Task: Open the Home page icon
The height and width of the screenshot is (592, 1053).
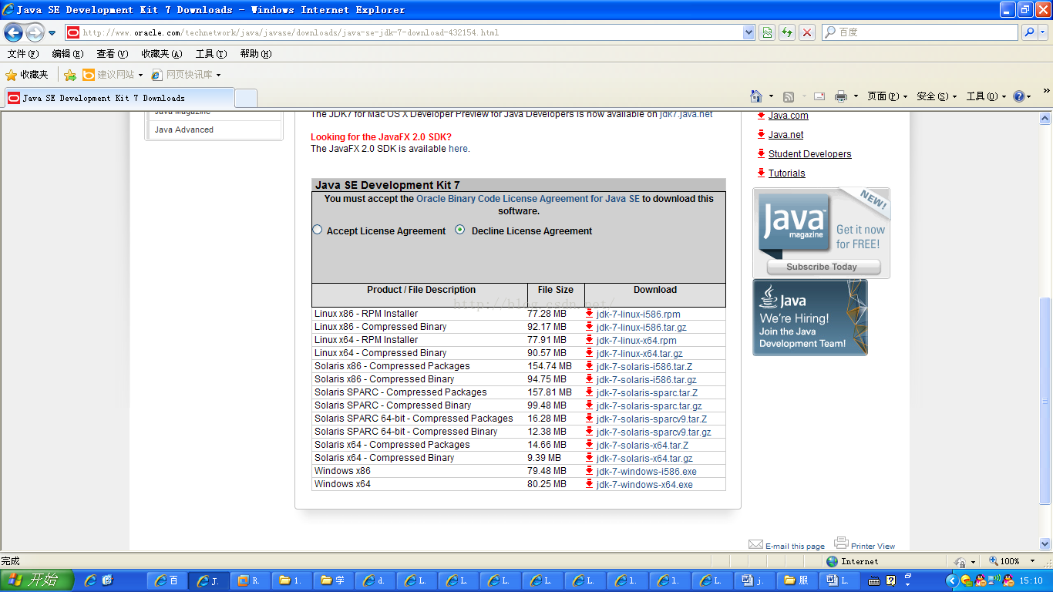Action: pos(756,96)
